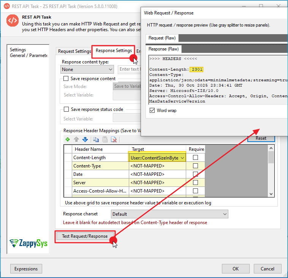Click the REST API Task red code icon

pyautogui.click(x=13, y=21)
